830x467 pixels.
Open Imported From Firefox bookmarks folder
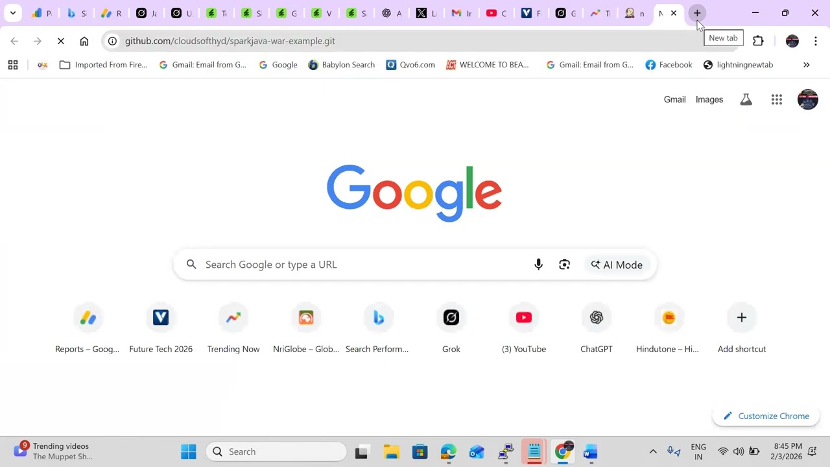(104, 65)
